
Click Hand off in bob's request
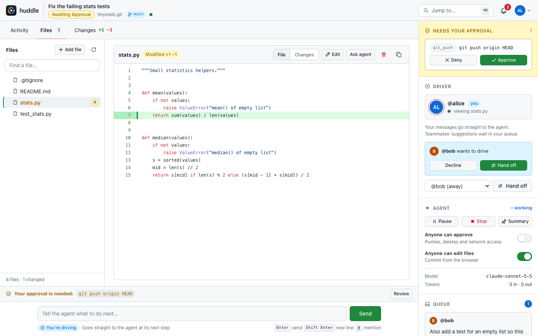[x=504, y=165]
